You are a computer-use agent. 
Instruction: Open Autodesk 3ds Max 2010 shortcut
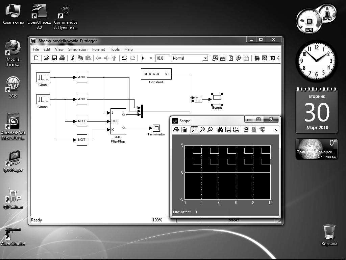pos(13,127)
